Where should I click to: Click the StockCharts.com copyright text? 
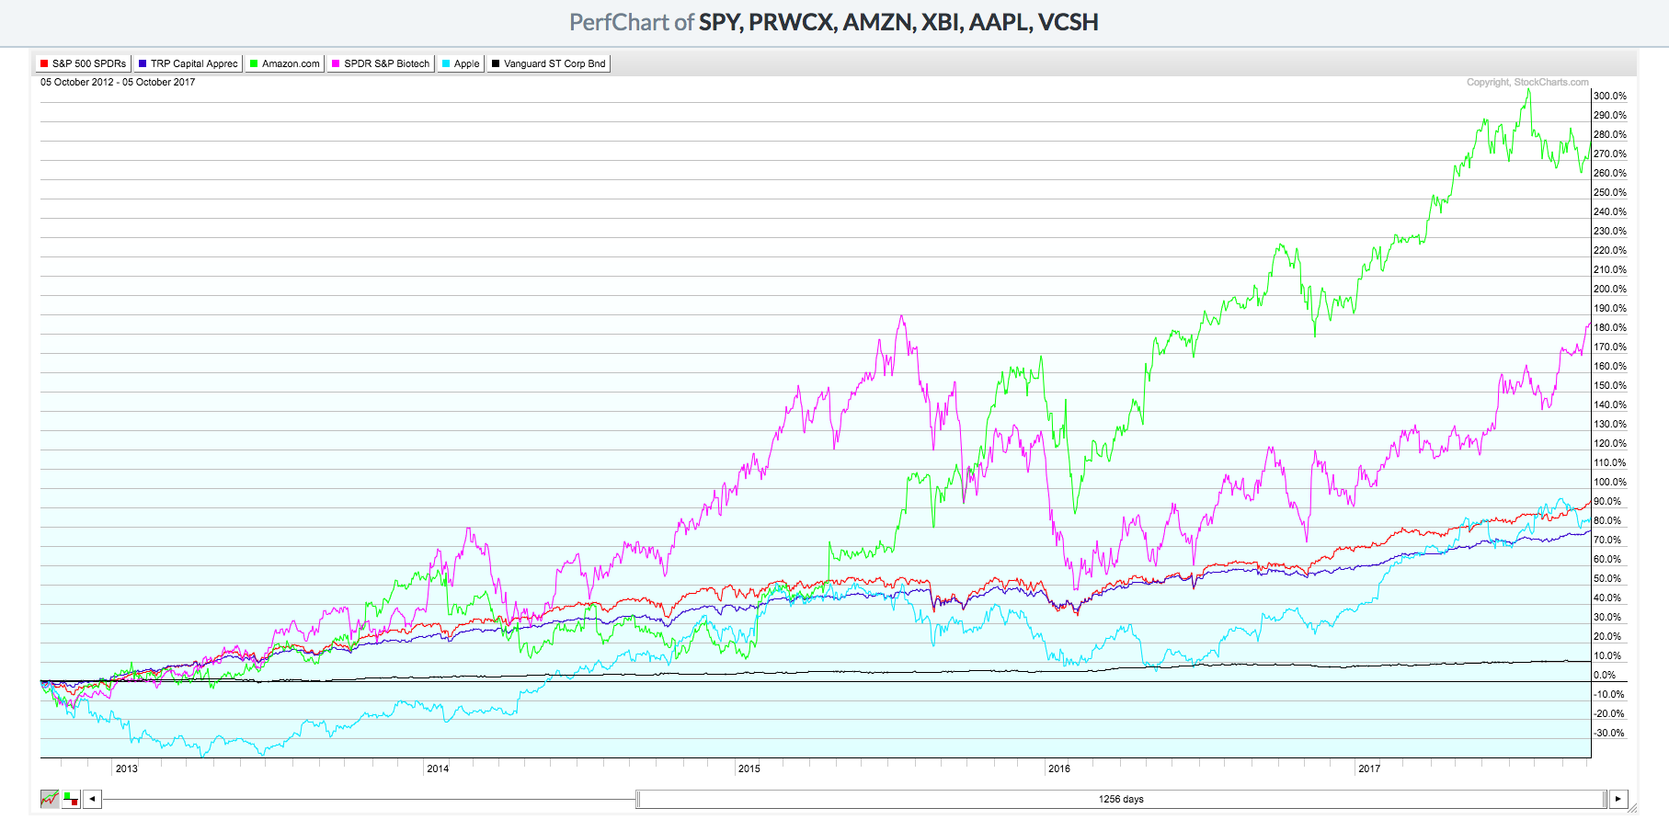pyautogui.click(x=1526, y=83)
